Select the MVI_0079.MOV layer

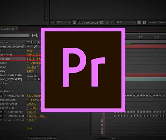coord(11,79)
